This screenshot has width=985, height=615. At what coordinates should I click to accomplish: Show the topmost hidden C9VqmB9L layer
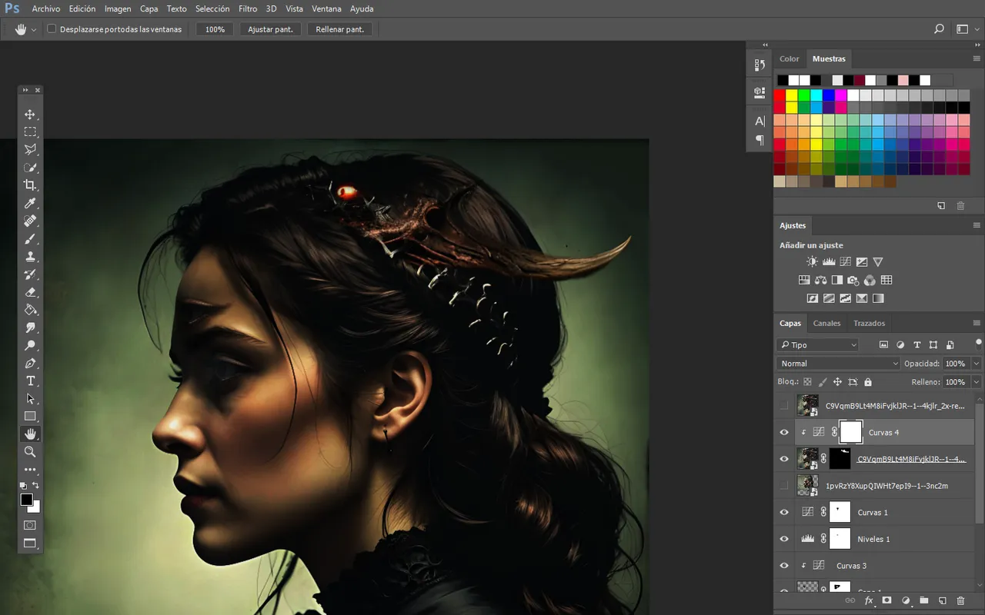(784, 406)
